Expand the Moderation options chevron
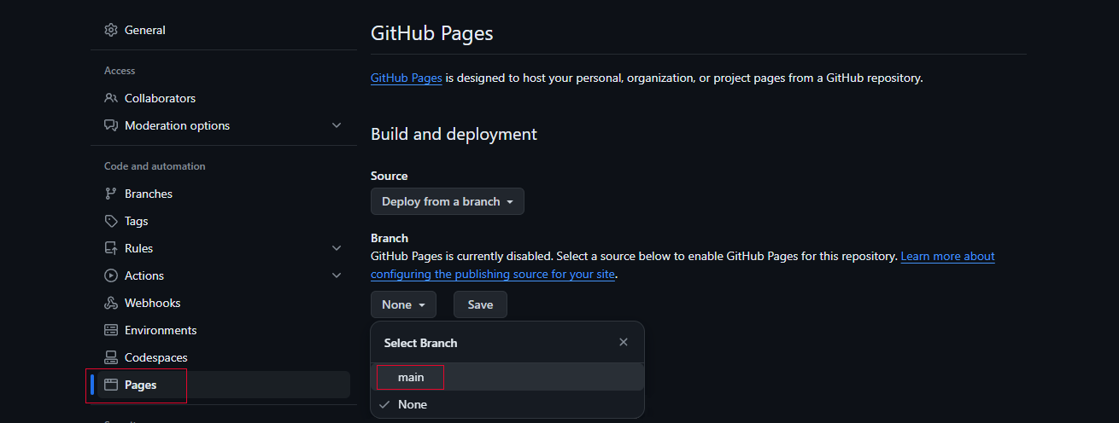 click(x=337, y=125)
